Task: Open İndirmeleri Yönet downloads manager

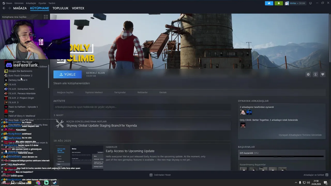Action: (162, 175)
